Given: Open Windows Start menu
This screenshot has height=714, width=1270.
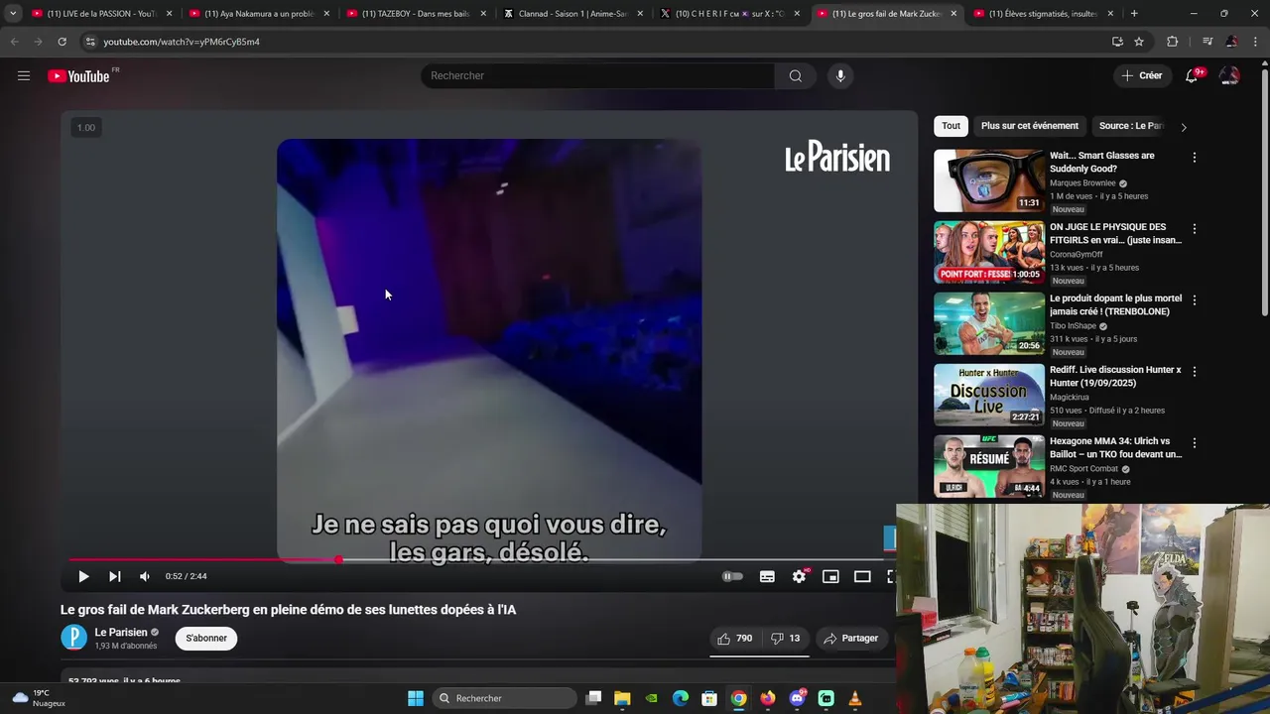Looking at the screenshot, I should coord(416,698).
